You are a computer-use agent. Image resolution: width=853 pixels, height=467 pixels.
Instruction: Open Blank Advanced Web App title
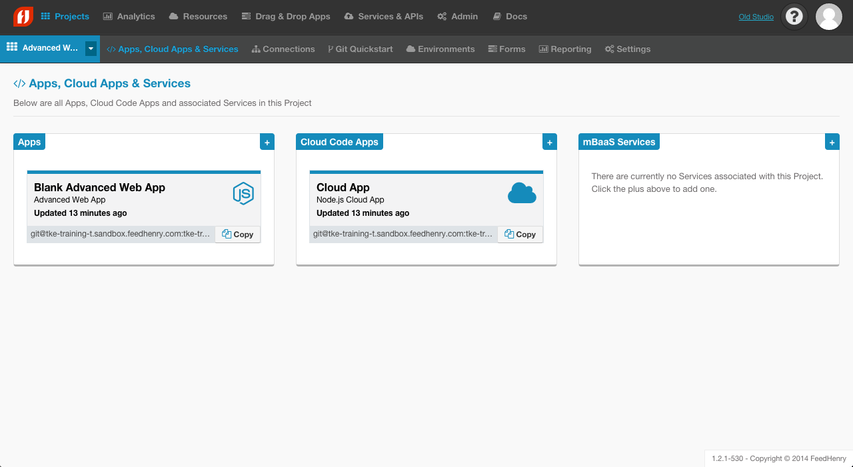tap(99, 187)
